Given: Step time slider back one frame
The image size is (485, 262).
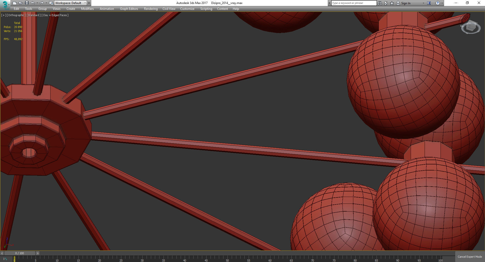Looking at the screenshot, I should (x=2, y=253).
